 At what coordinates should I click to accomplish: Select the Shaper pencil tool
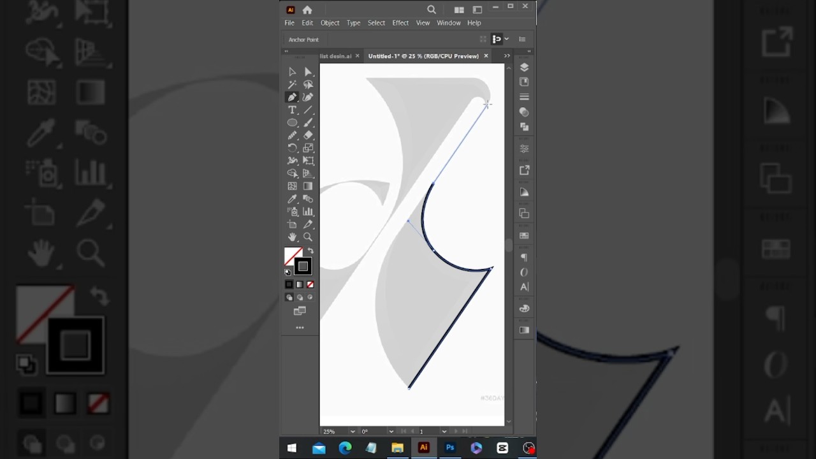click(292, 135)
